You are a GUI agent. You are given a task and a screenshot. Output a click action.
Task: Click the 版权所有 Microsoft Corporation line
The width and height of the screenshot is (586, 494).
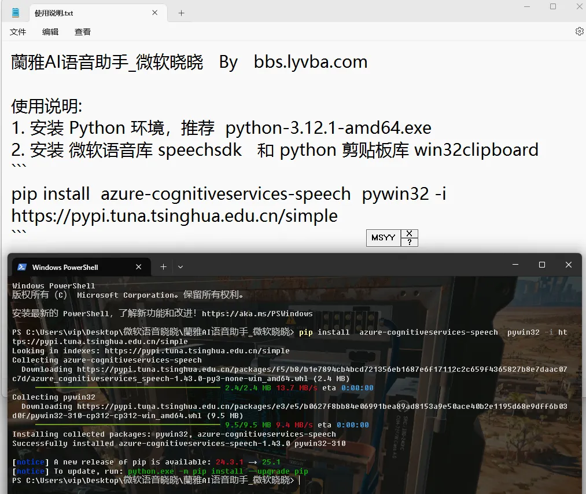tap(127, 295)
